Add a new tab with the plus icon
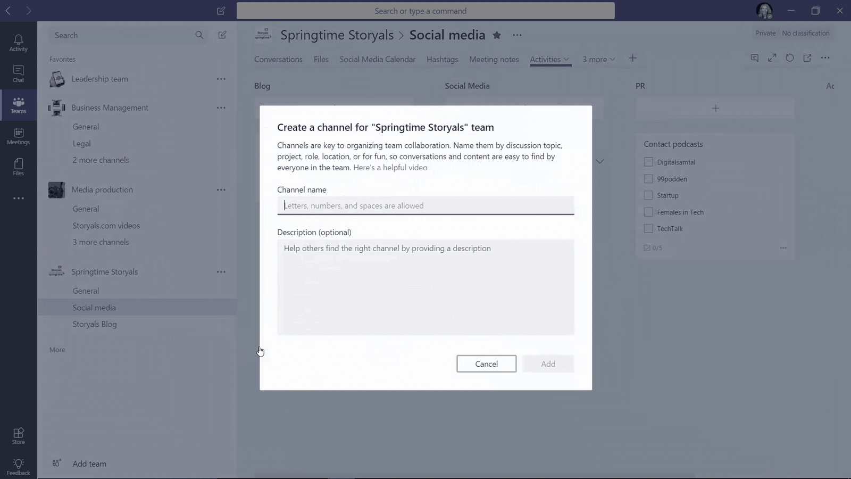 coord(632,59)
